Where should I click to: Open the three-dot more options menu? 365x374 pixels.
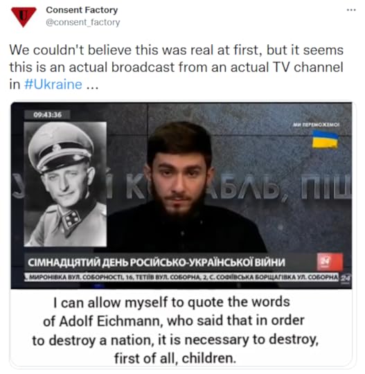[x=351, y=10]
